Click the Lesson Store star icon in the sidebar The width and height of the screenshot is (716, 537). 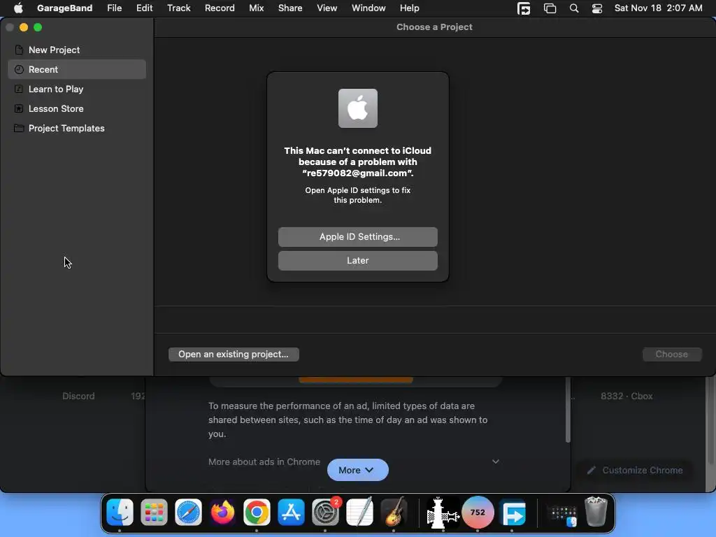pos(19,108)
